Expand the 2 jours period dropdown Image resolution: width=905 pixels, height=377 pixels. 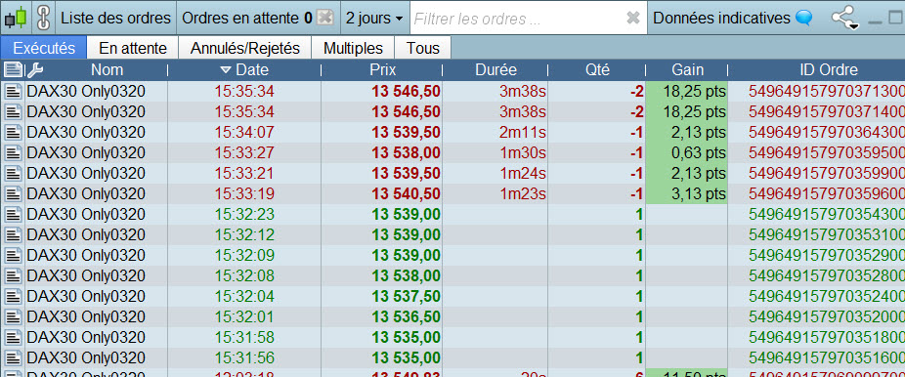(374, 18)
